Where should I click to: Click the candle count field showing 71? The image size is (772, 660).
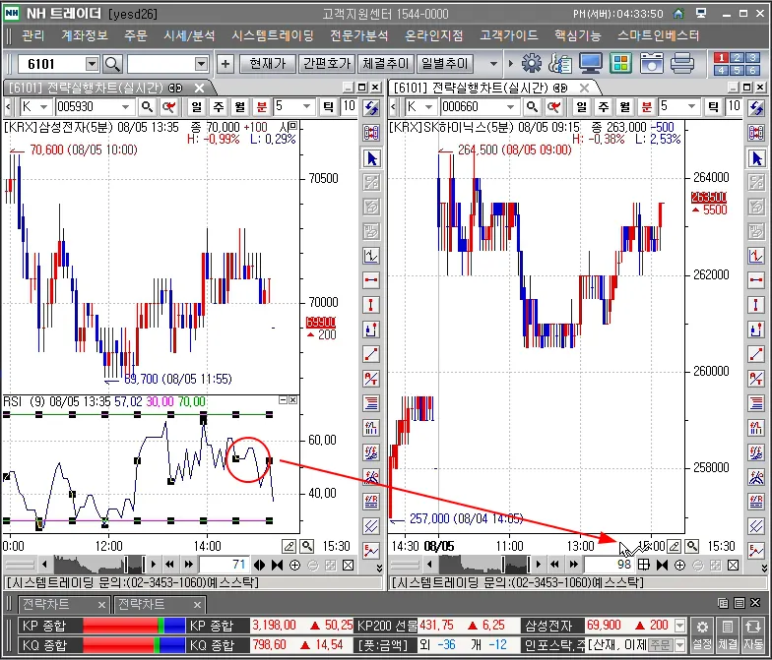point(225,565)
